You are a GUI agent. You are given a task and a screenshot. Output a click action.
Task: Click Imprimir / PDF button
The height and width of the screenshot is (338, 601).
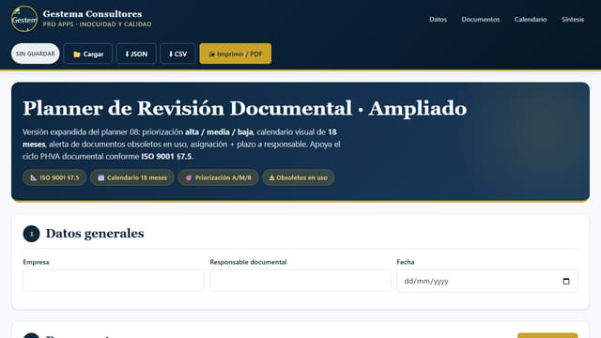236,54
